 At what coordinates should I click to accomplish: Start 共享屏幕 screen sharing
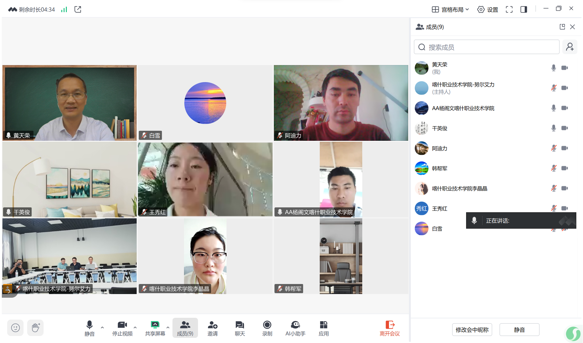click(x=155, y=328)
